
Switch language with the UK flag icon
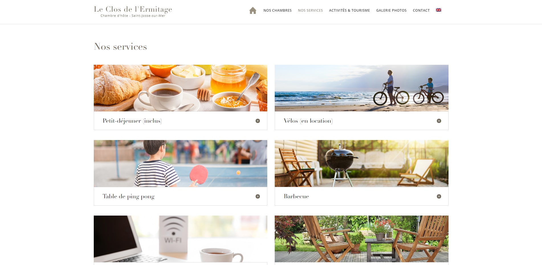tap(439, 10)
